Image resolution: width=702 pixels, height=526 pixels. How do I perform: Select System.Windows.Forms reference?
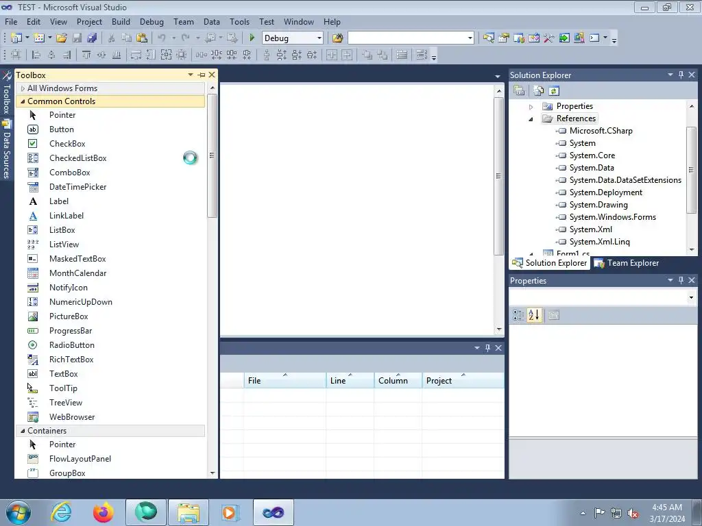point(612,217)
